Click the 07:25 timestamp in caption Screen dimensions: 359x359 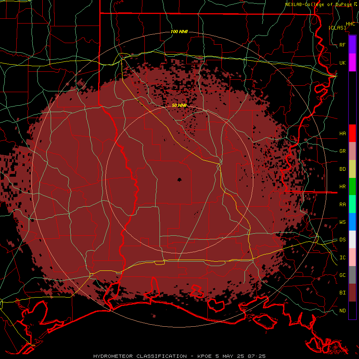[256, 356]
